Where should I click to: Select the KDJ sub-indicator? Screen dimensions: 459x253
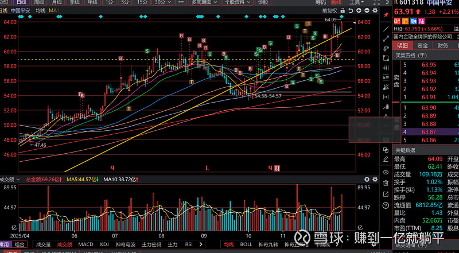104,244
